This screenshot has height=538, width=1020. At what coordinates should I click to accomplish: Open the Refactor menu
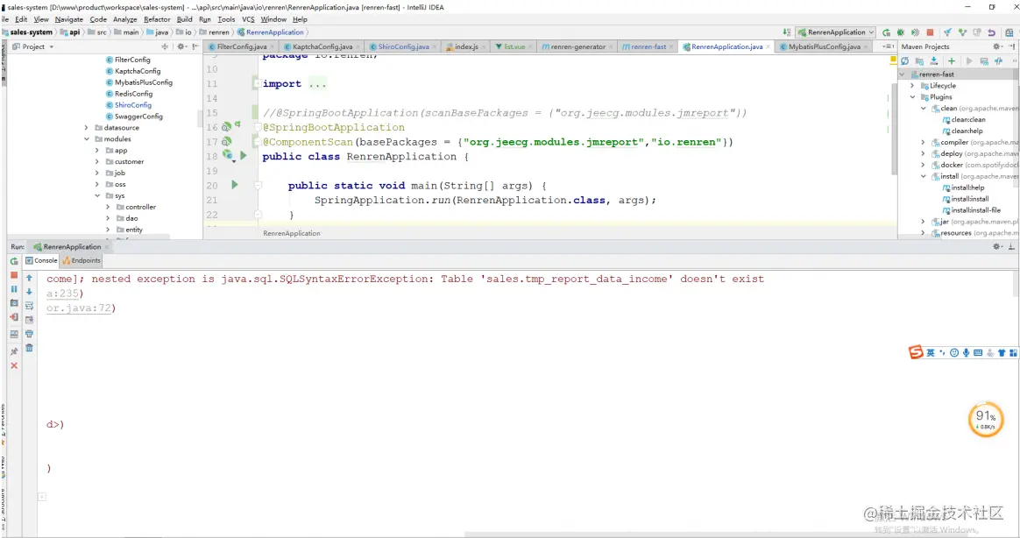tap(157, 19)
